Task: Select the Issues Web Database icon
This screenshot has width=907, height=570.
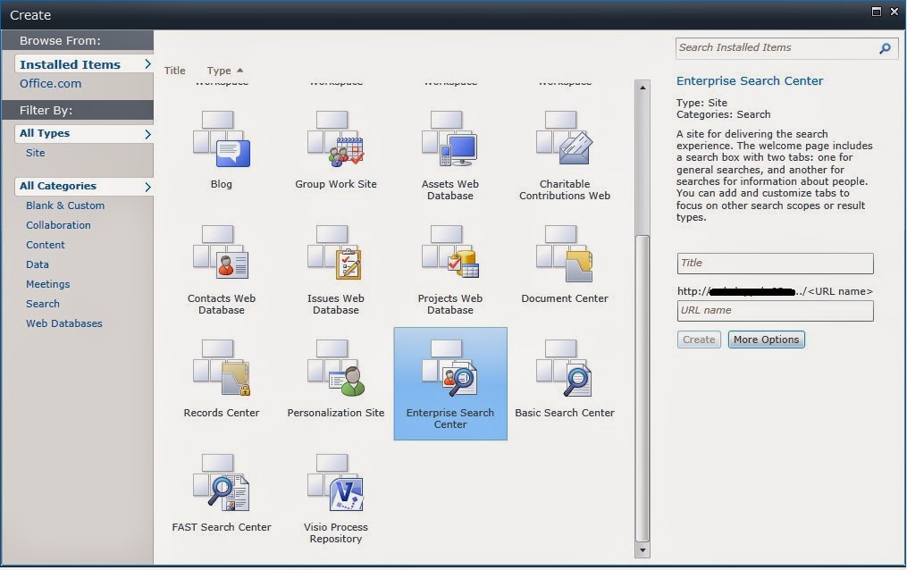Action: pos(335,253)
